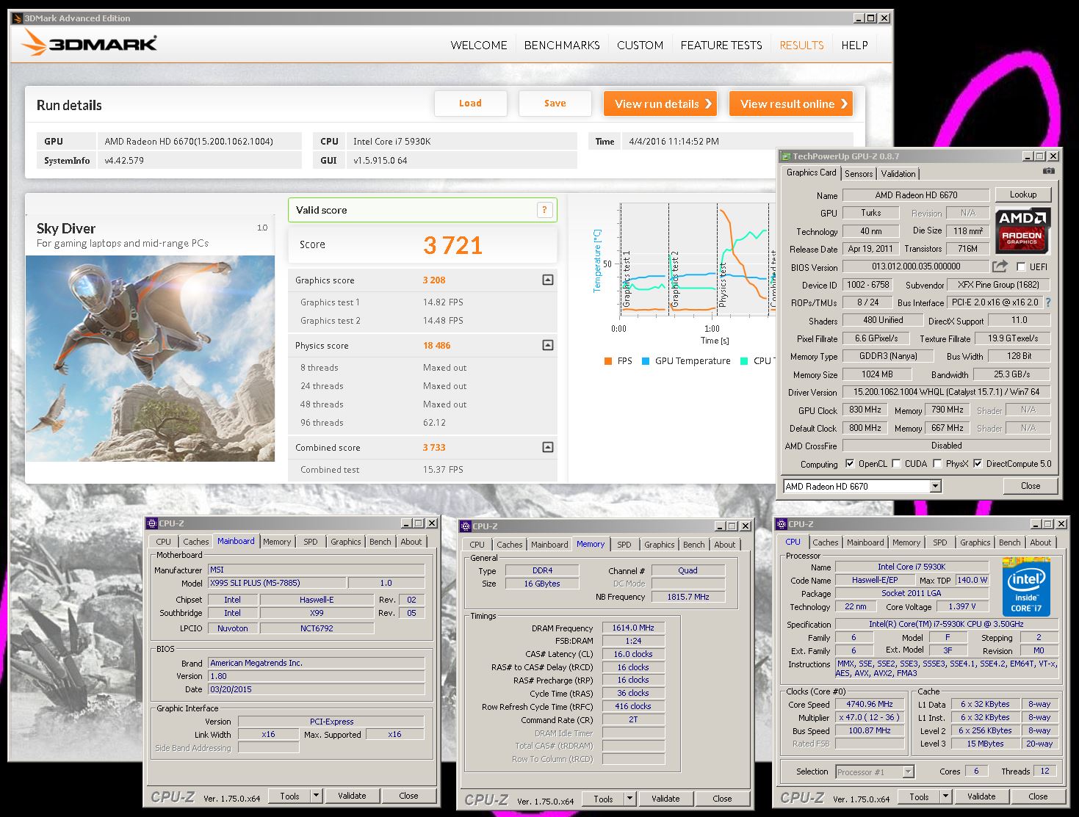Image resolution: width=1079 pixels, height=817 pixels.
Task: Select Caches tab in the Mainboard CPU-Z window
Action: (196, 542)
